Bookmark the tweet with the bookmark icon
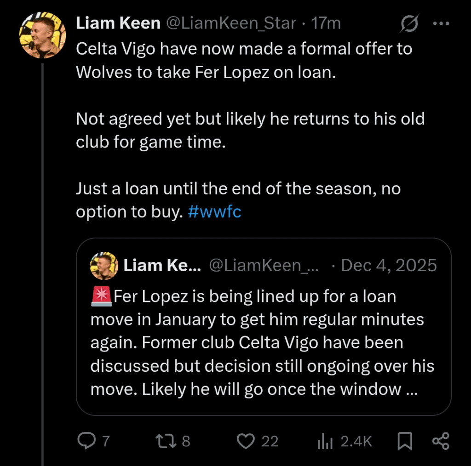Viewport: 471px width, 466px height. [x=405, y=441]
